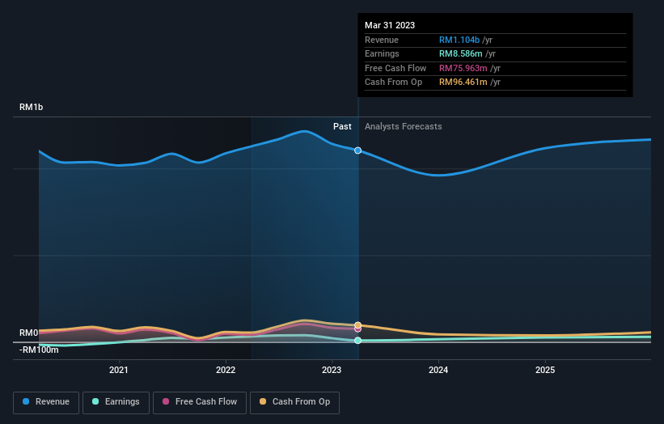Image resolution: width=664 pixels, height=424 pixels.
Task: Select the 2025 x-axis label
Action: coord(545,370)
